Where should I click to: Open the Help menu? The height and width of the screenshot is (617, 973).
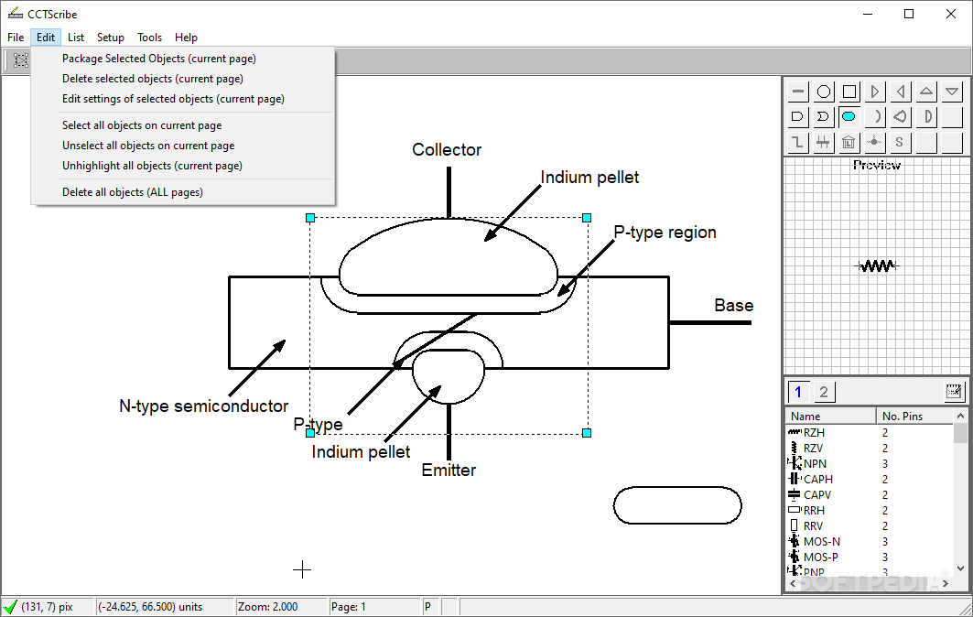point(186,38)
